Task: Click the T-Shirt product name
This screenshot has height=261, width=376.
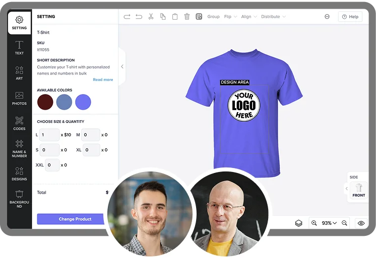Action: pos(43,32)
